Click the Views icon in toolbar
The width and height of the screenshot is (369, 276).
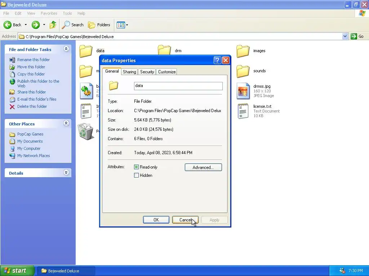121,25
